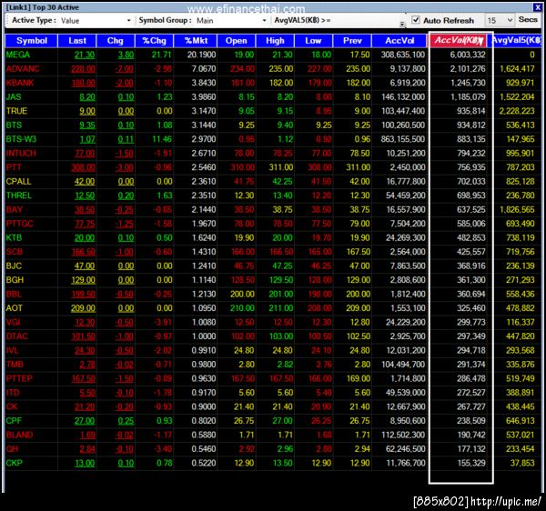Sort by the Chg column header
This screenshot has height=511, width=546.
[116, 41]
